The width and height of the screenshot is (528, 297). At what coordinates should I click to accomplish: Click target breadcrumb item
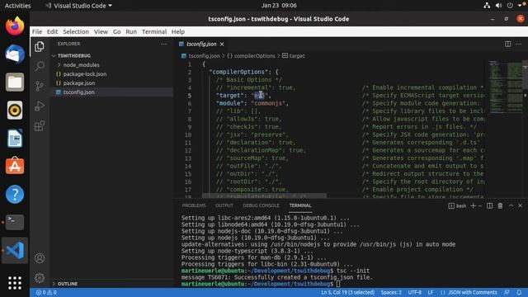point(294,56)
